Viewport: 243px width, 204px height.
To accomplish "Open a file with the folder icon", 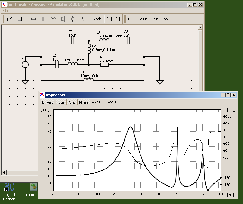I will (9, 19).
